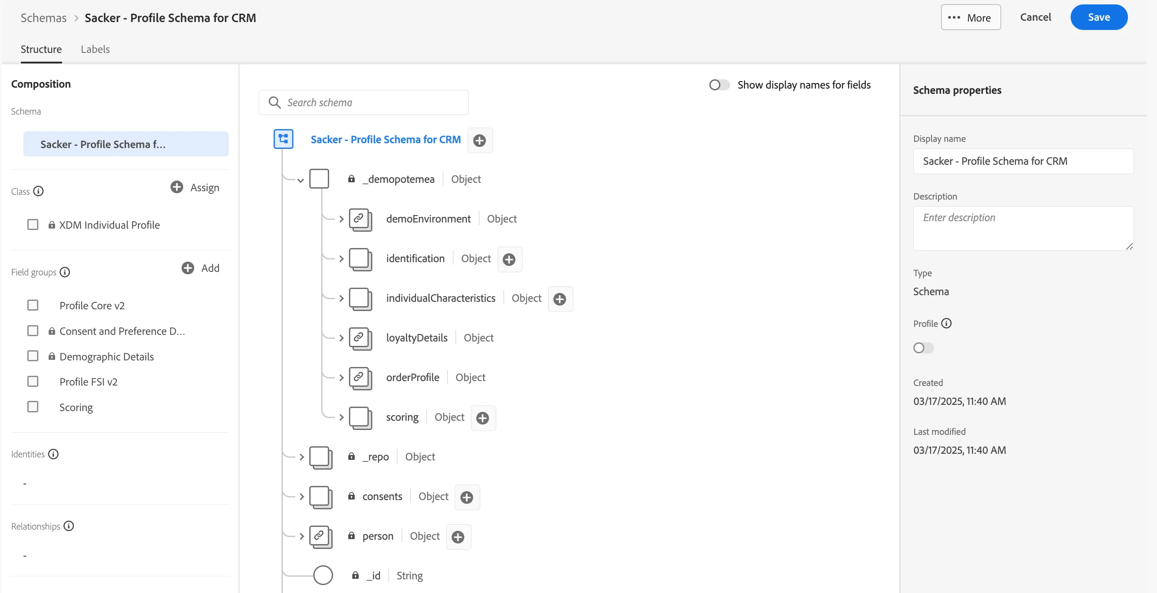Click the Enter description text area
This screenshot has height=593, width=1157.
point(1023,228)
